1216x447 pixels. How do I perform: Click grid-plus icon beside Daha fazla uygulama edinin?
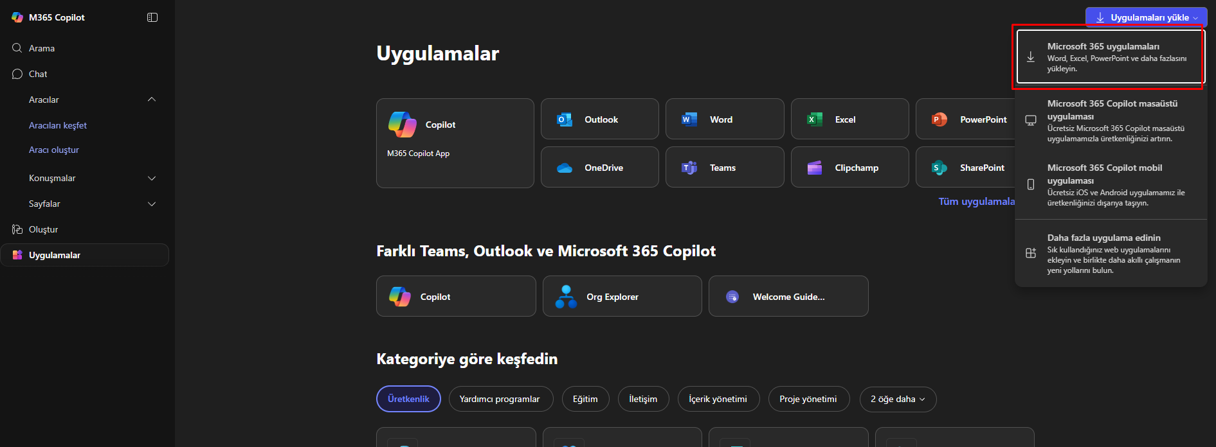click(x=1031, y=253)
